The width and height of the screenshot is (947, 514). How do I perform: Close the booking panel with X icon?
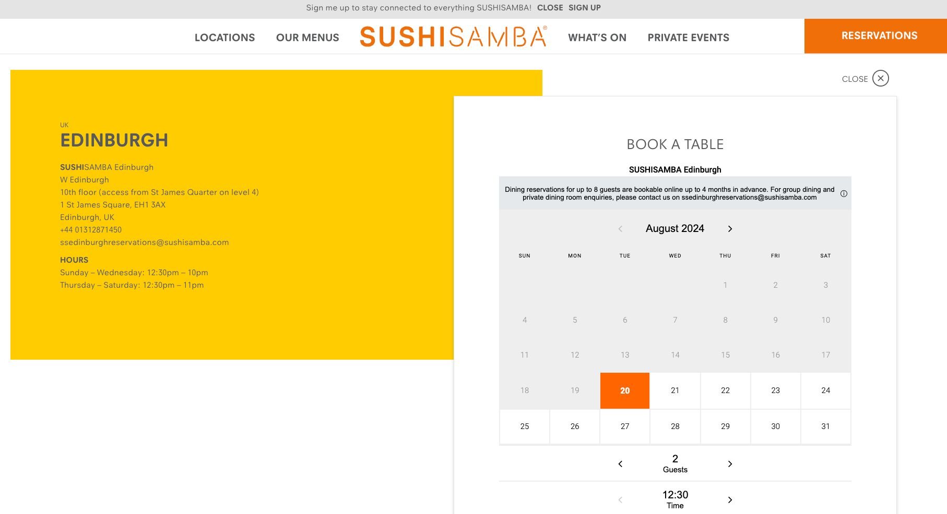point(880,78)
